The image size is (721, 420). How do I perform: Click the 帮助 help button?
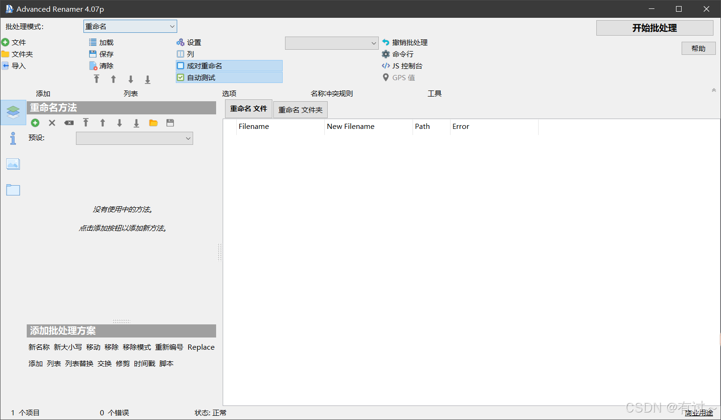(698, 48)
